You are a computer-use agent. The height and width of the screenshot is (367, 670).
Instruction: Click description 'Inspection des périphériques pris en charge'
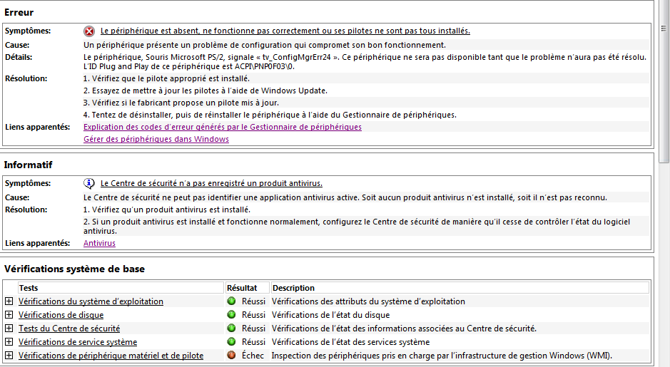coord(442,356)
